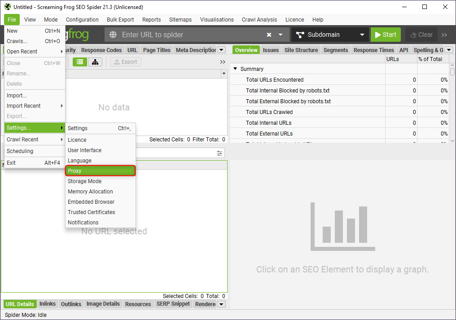Select New in File menu

35,31
